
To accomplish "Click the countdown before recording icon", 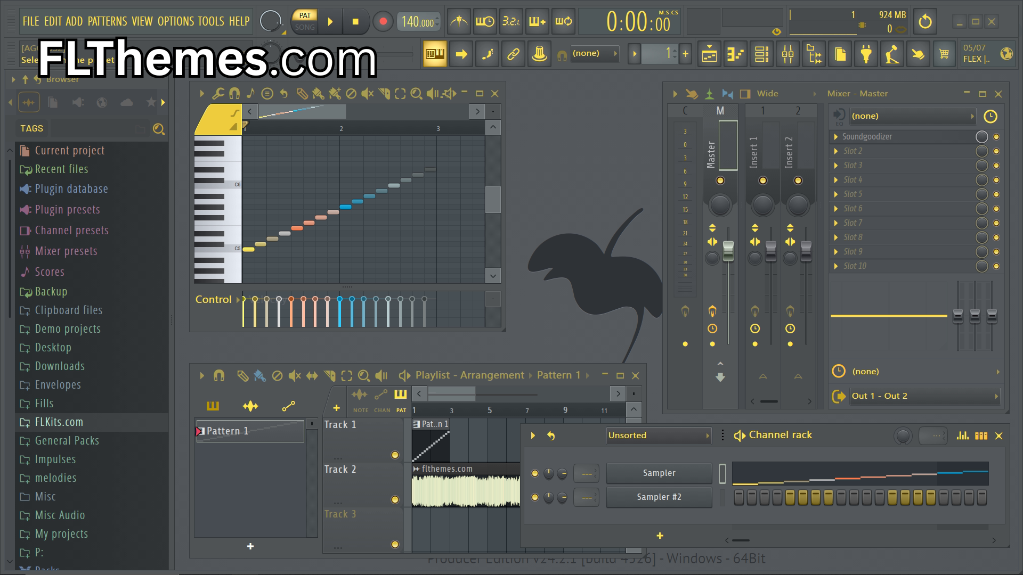I will click(510, 22).
